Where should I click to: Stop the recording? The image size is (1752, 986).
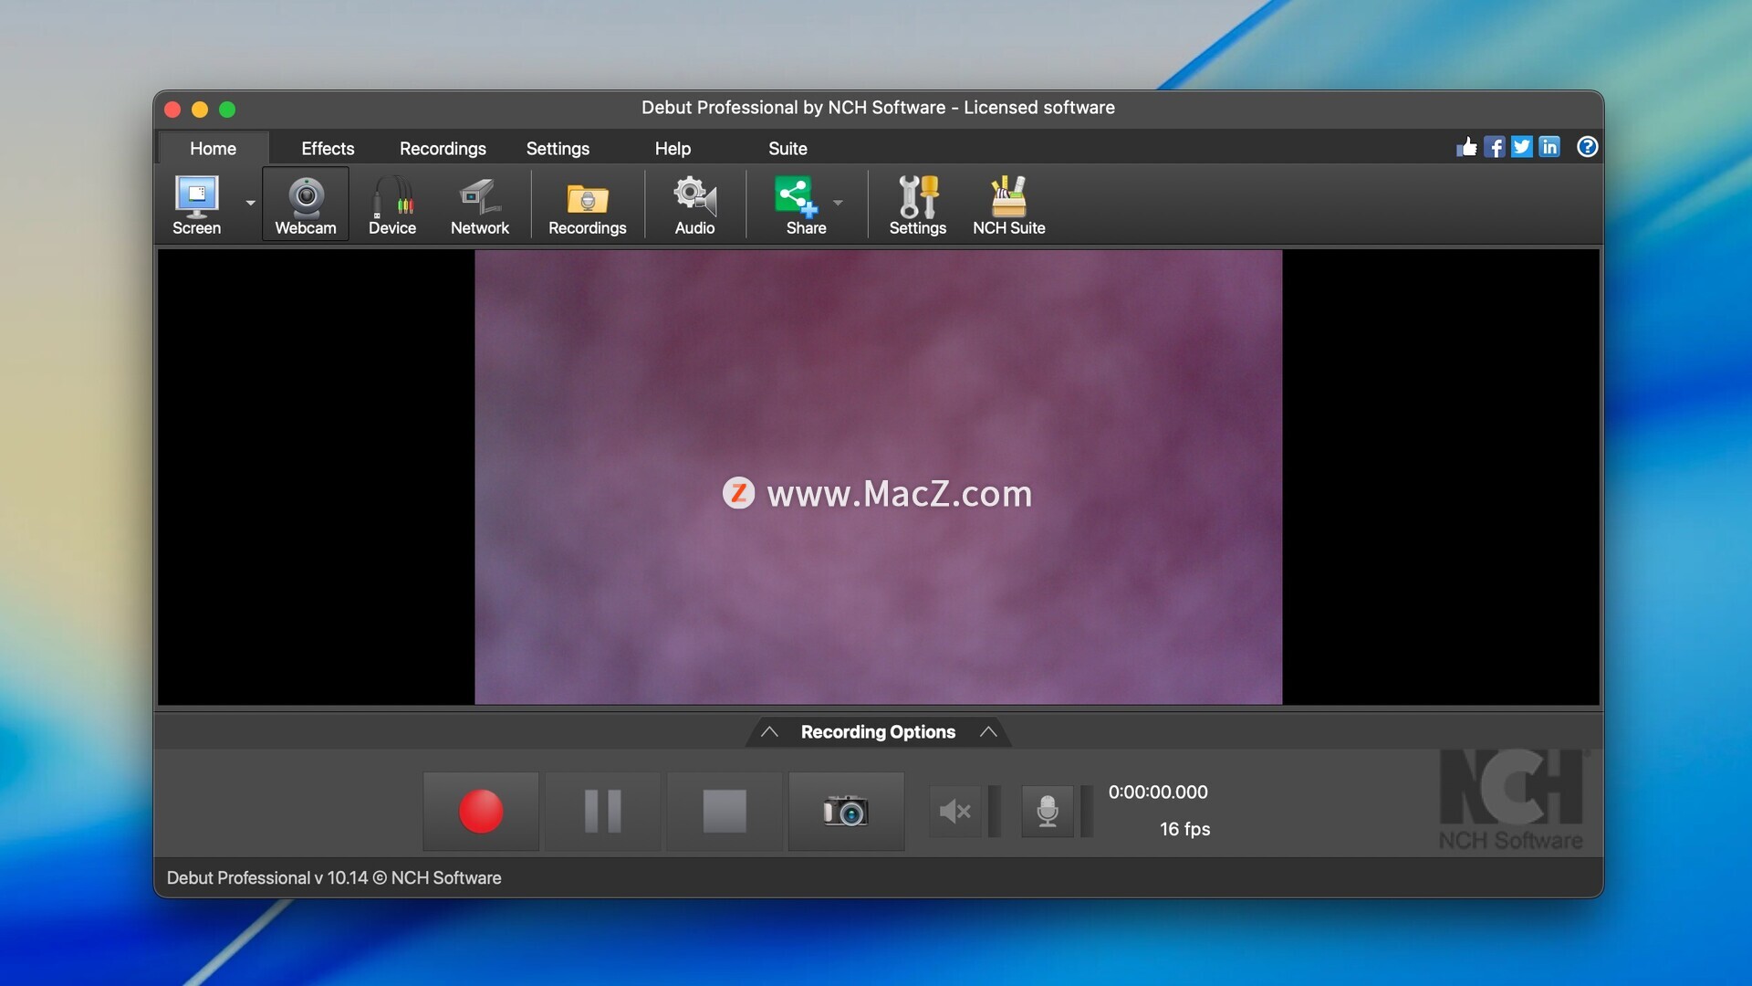click(x=725, y=811)
